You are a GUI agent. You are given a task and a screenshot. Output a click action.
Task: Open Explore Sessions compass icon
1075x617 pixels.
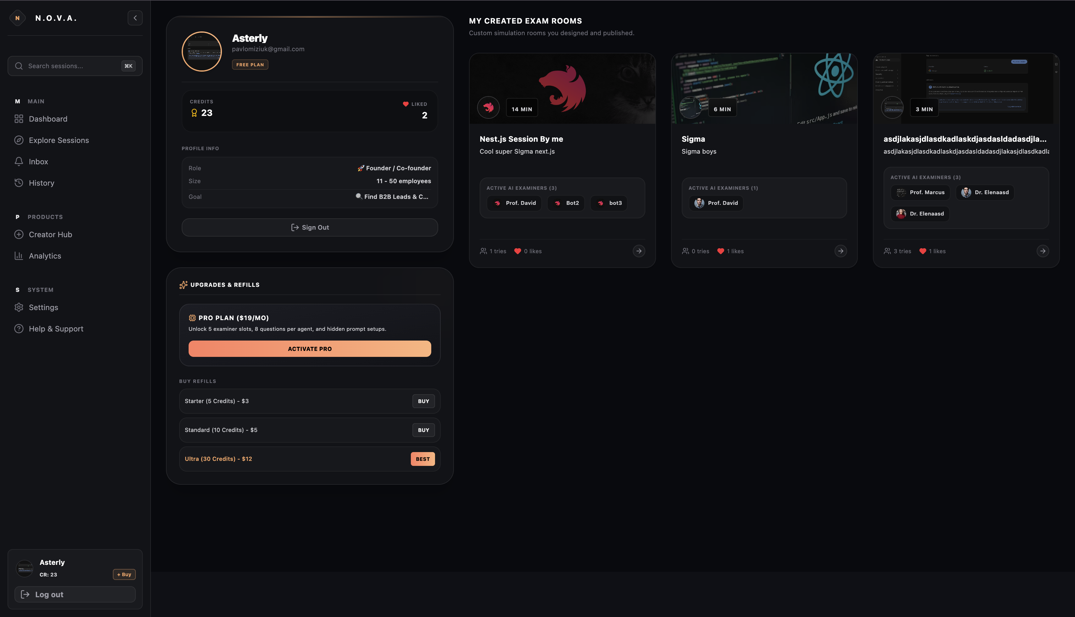click(x=19, y=140)
